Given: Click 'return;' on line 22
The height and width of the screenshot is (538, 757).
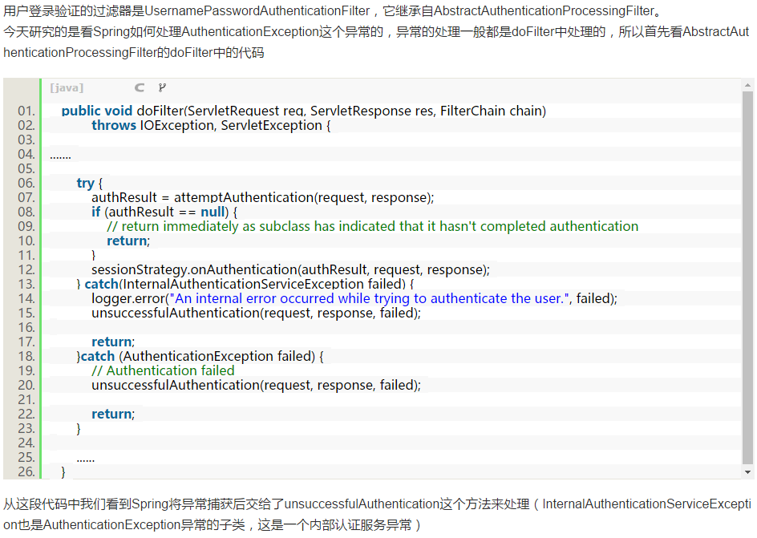Looking at the screenshot, I should click(113, 415).
